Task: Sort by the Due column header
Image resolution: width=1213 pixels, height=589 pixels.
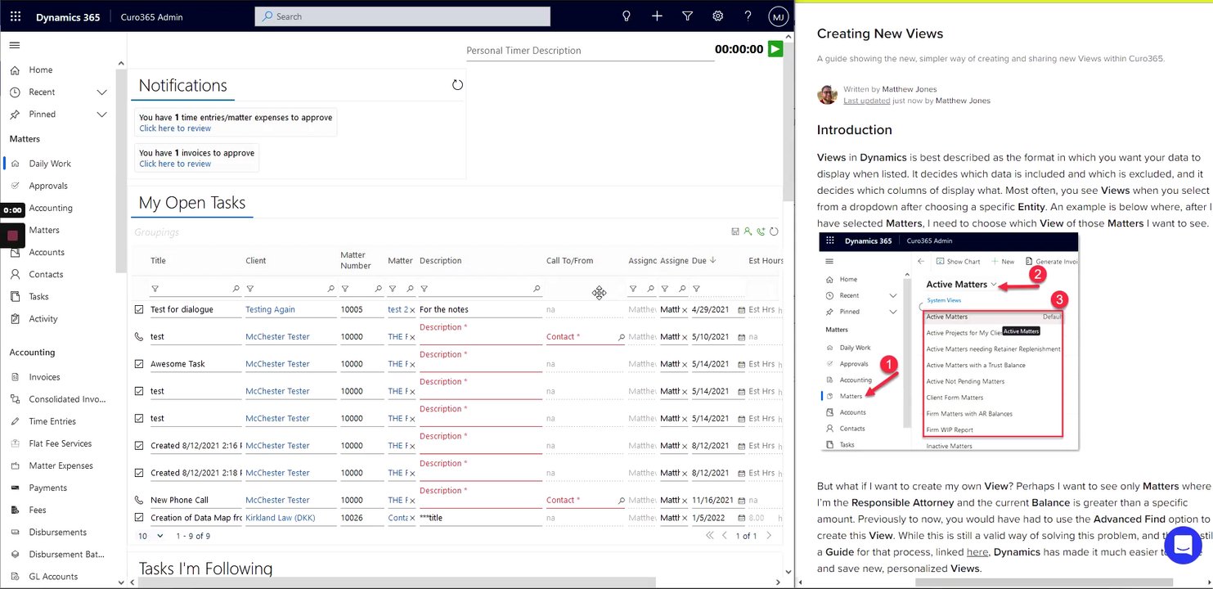Action: pyautogui.click(x=703, y=261)
